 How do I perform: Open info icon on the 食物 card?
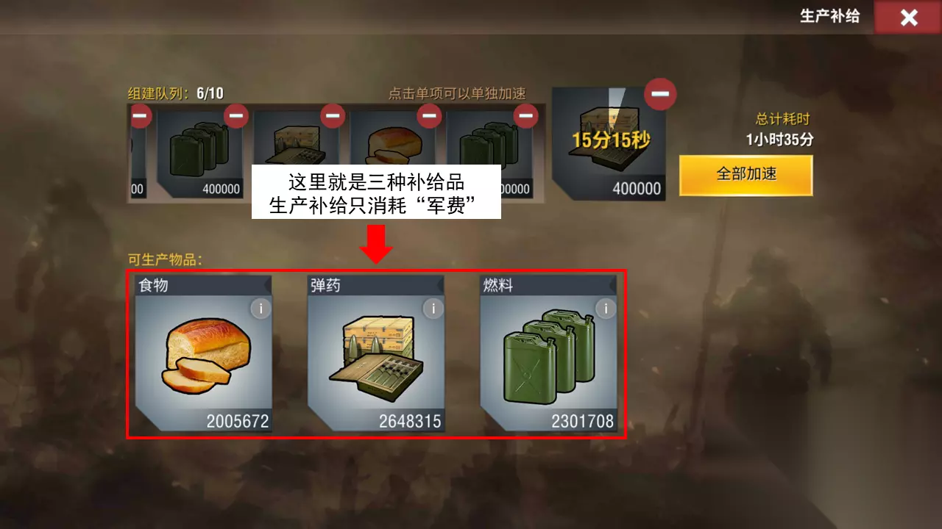(x=261, y=309)
